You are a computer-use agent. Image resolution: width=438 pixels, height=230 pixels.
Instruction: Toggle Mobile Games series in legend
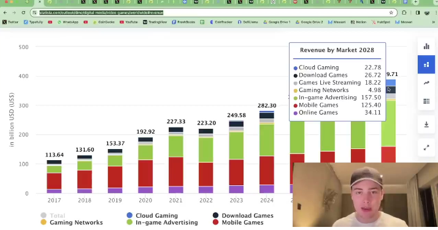tap(238, 223)
